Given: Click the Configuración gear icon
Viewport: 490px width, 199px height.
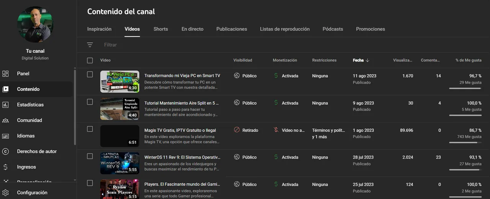Looking at the screenshot, I should pos(5,193).
